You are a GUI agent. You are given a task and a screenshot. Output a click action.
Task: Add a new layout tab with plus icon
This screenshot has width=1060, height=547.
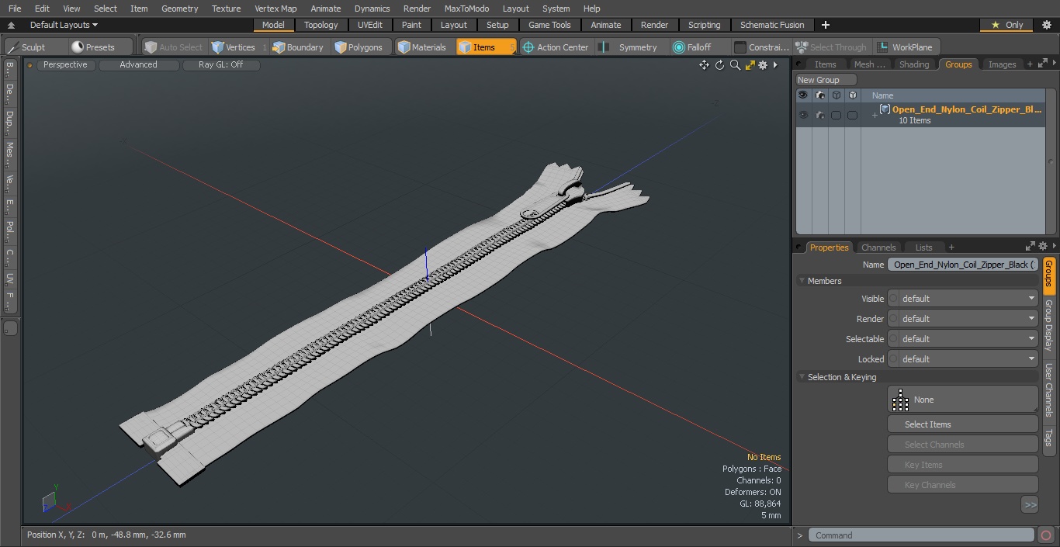click(826, 25)
